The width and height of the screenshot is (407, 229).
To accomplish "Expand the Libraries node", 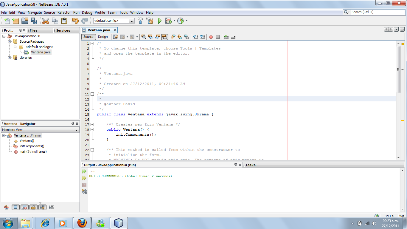I will click(10, 58).
